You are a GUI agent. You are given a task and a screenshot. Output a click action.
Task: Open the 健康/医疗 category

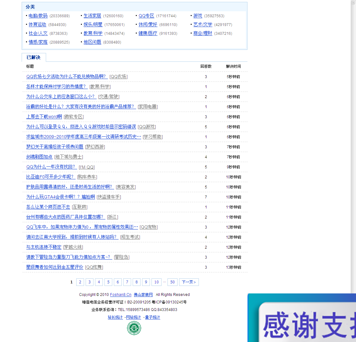click(148, 33)
